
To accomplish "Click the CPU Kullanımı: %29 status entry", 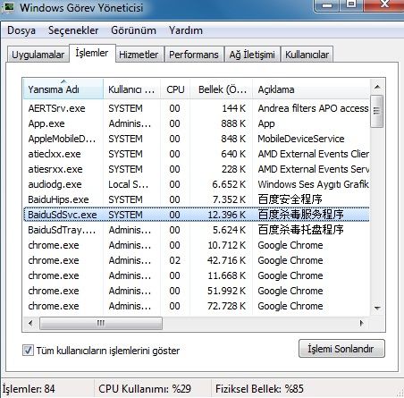I will [x=145, y=389].
